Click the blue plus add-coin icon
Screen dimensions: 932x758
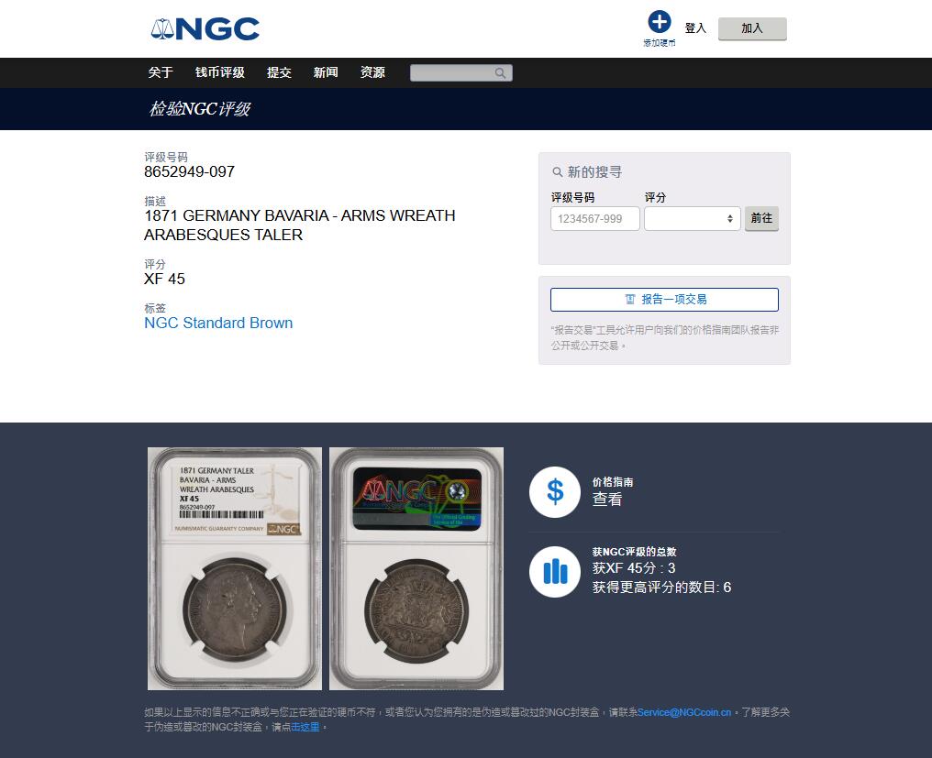point(660,22)
